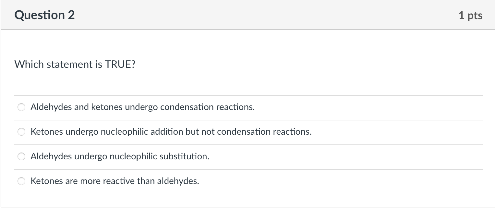Click the Which statement is TRUE prompt

pyautogui.click(x=75, y=64)
